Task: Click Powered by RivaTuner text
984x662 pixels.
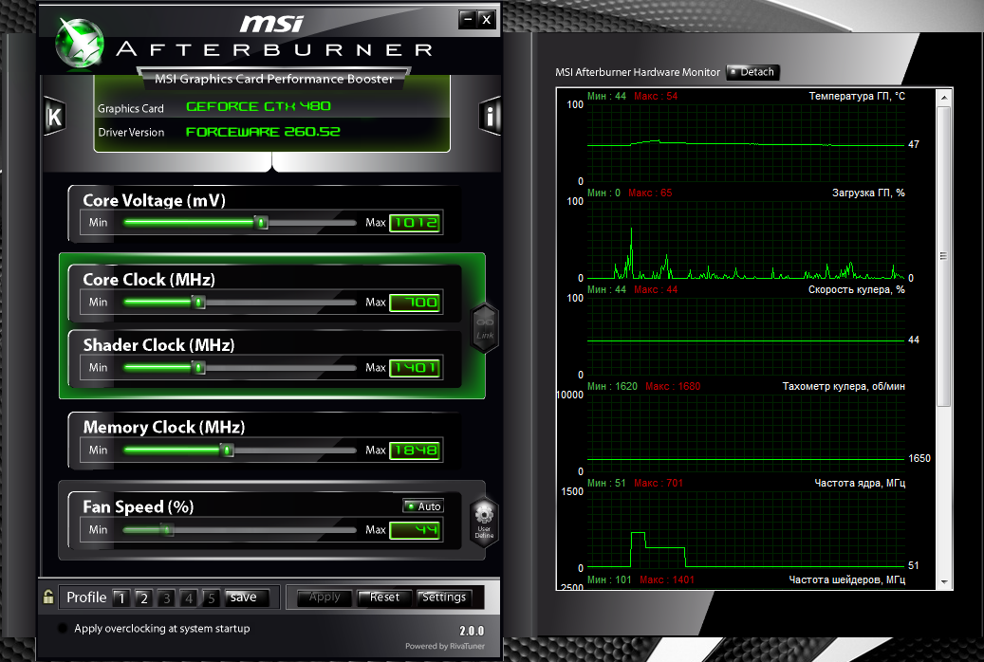Action: pos(445,646)
